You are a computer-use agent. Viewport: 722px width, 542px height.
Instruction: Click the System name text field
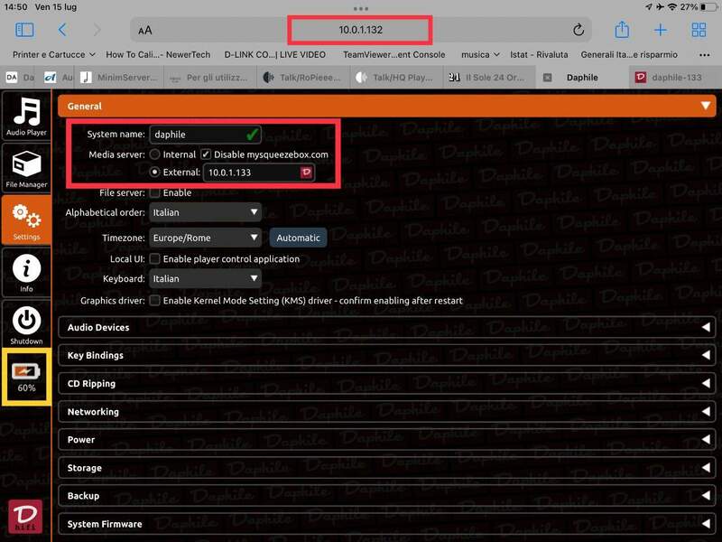197,135
